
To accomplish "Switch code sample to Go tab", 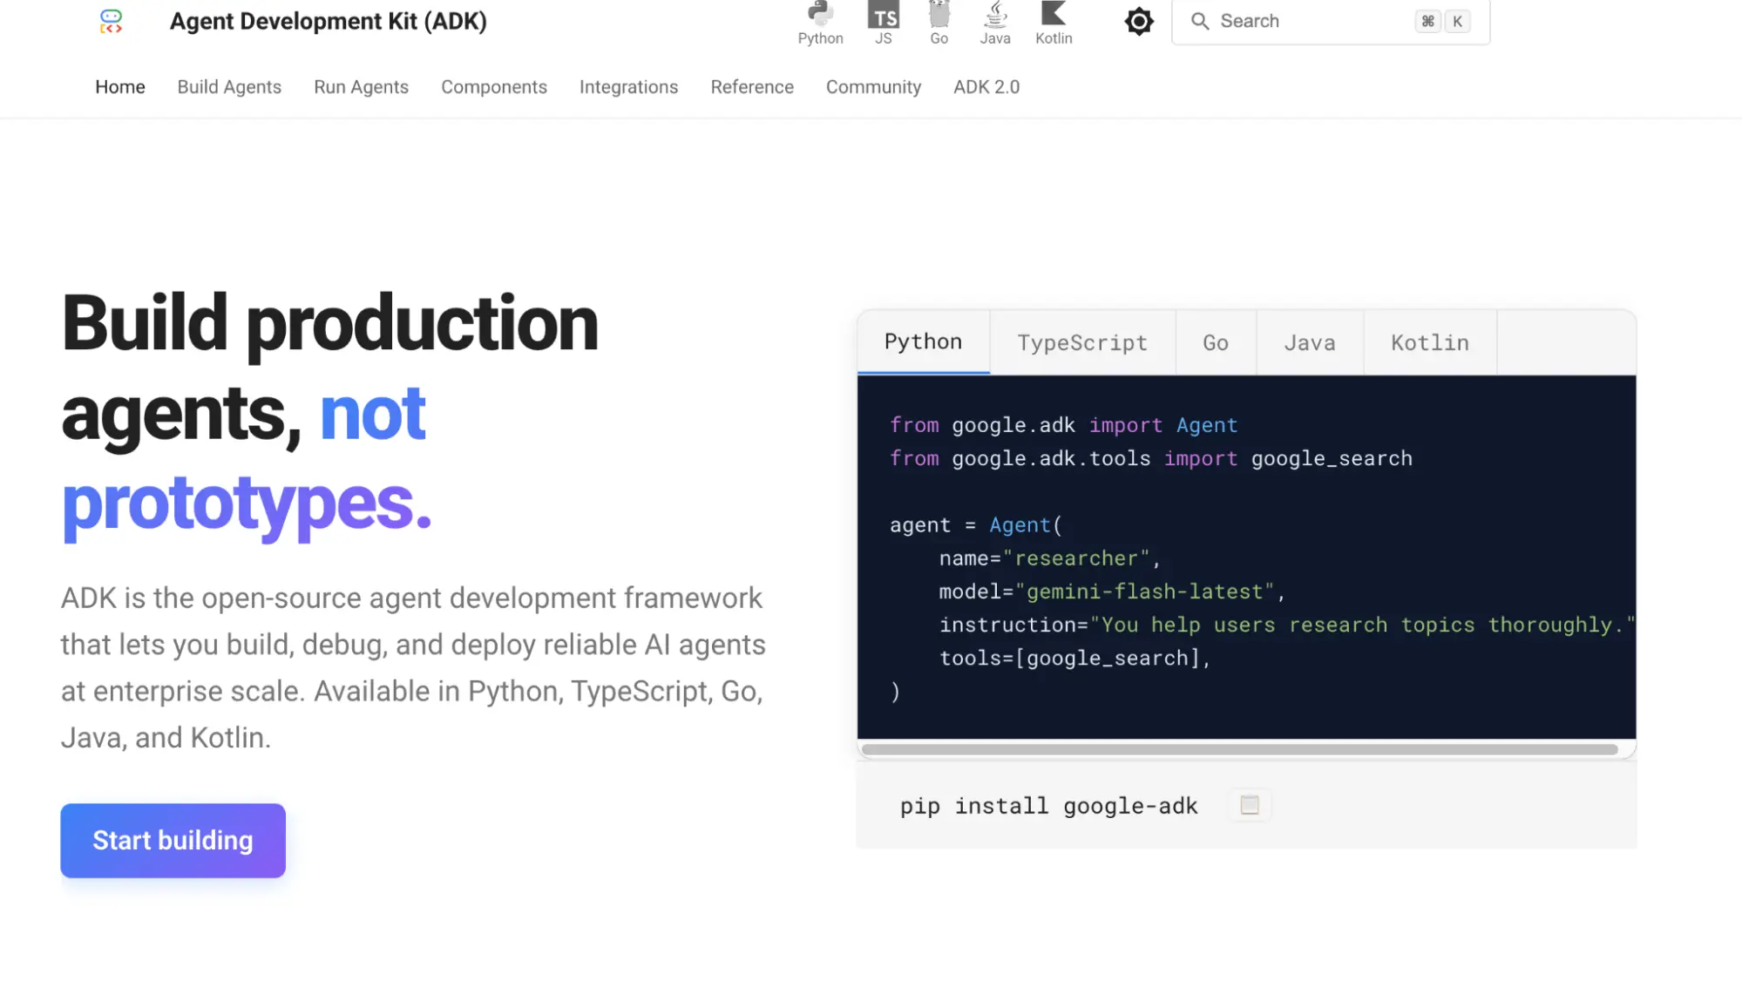I will (1216, 342).
